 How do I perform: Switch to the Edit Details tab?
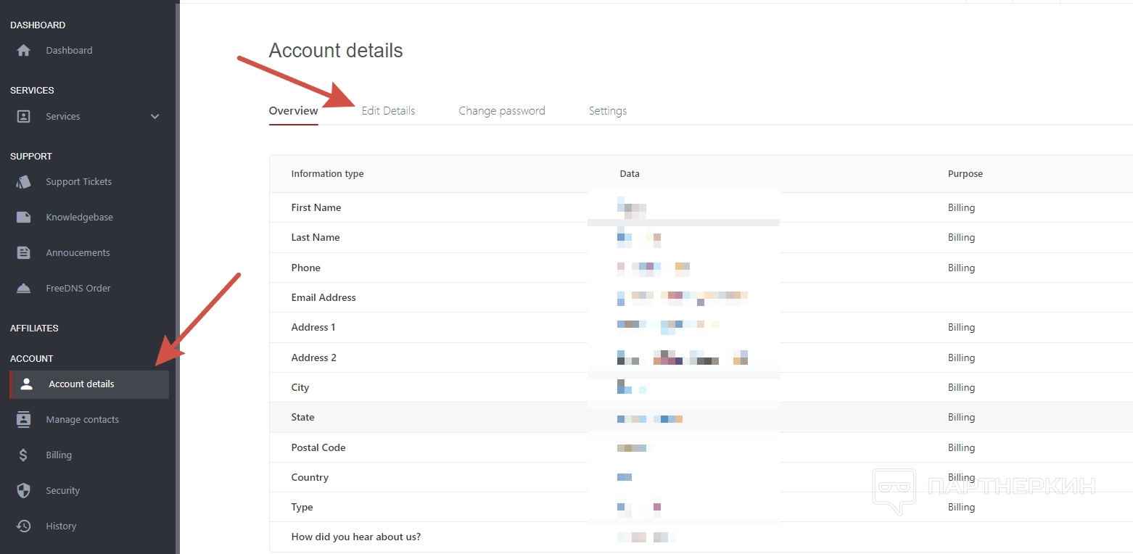tap(388, 111)
